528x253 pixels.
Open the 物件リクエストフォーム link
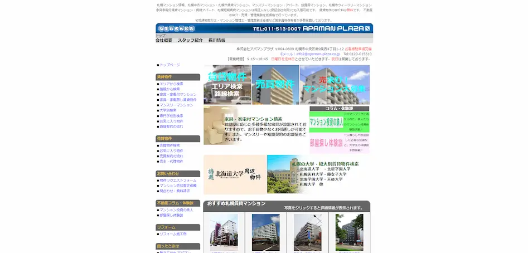(178, 181)
